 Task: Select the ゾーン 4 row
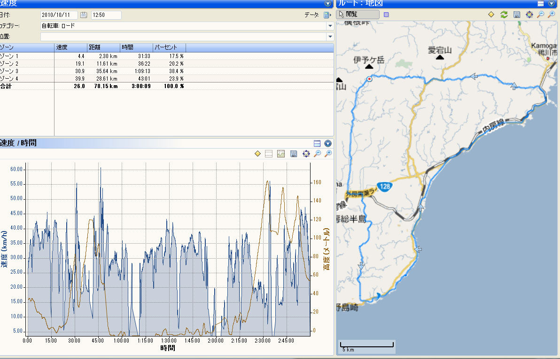[x=167, y=78]
